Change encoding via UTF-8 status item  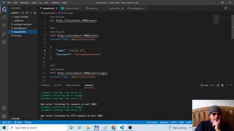(174, 122)
